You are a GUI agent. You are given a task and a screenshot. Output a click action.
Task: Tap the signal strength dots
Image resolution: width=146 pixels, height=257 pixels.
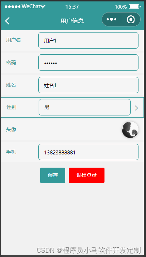tap(13, 6)
